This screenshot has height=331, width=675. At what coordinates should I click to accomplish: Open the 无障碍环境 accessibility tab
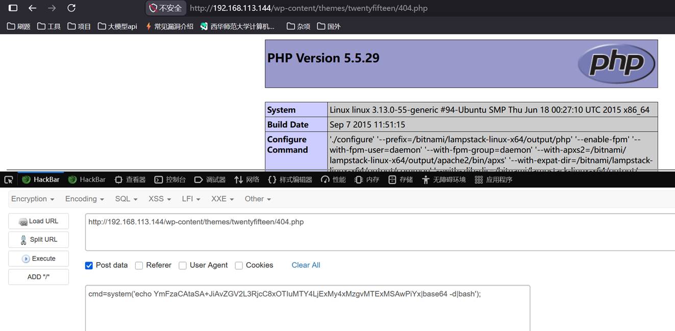click(x=443, y=180)
